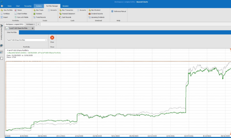Click the Beyond Charts logo icon
231x138 pixels.
coord(1,2)
